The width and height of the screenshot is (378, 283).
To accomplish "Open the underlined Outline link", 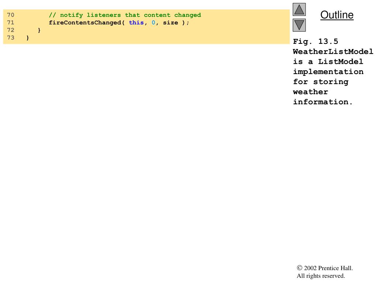I will (x=337, y=15).
